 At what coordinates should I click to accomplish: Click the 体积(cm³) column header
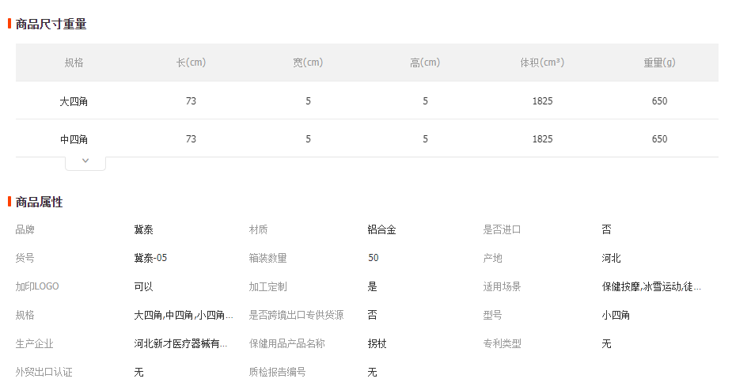click(542, 62)
